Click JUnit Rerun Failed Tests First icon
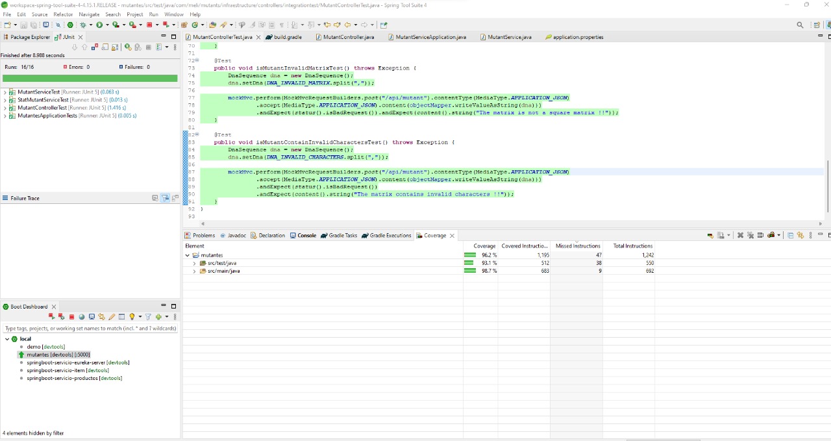Screen dimensions: 831x441 click(x=138, y=47)
